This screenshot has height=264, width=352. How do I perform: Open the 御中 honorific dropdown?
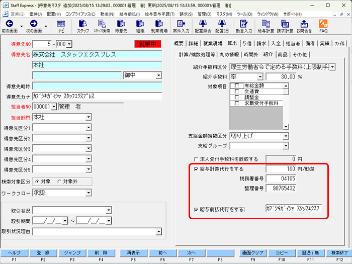pyautogui.click(x=159, y=75)
